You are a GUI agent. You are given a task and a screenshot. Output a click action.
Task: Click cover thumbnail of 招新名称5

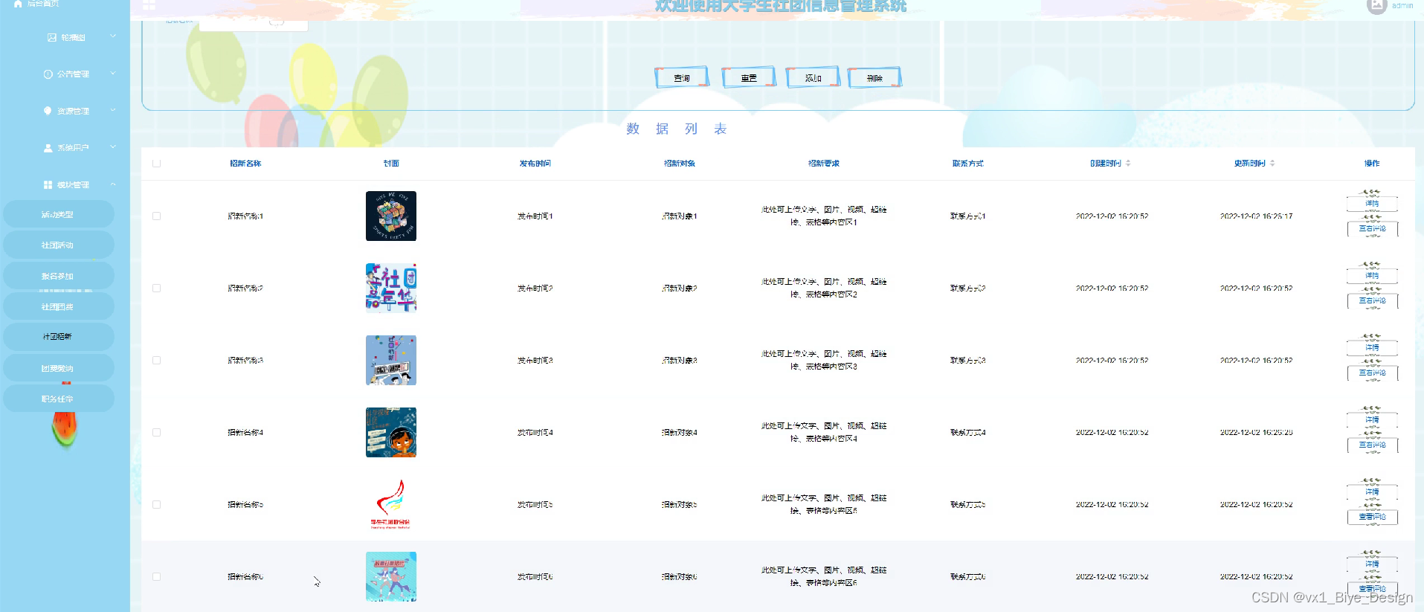point(391,505)
